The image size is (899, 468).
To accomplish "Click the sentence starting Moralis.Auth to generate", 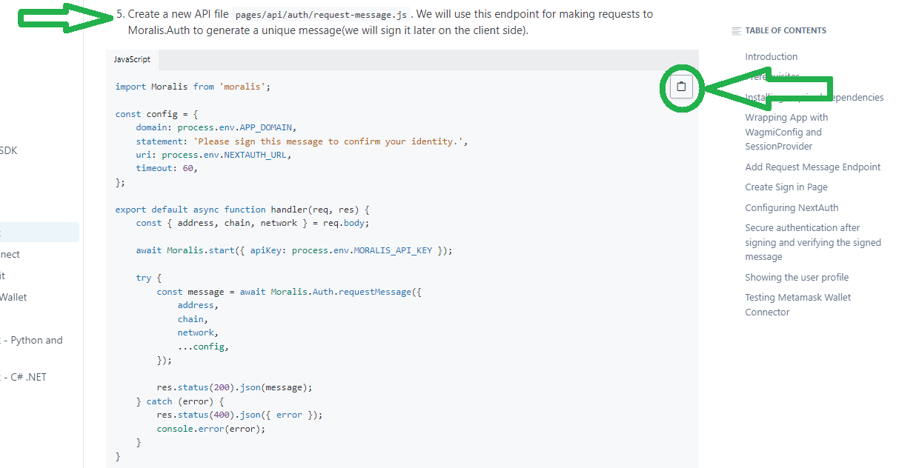I will click(x=328, y=31).
